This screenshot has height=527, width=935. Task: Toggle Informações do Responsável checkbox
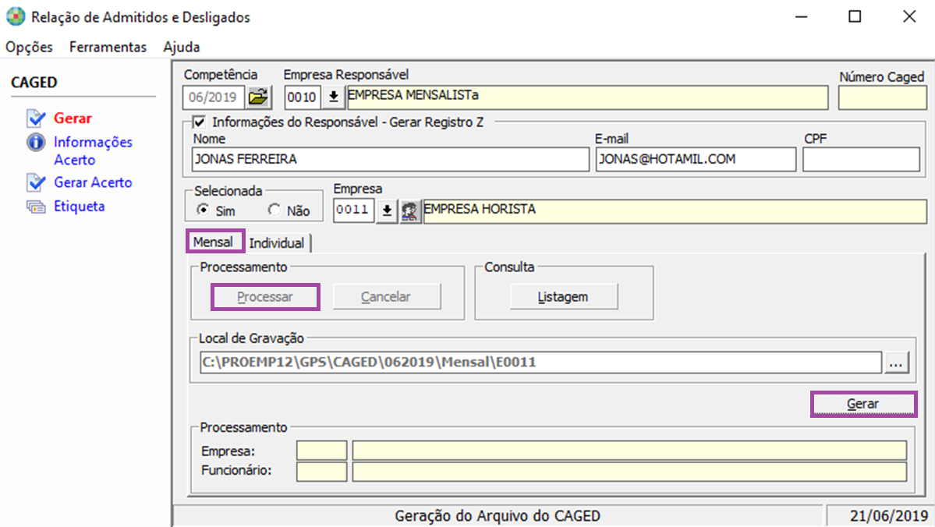pyautogui.click(x=200, y=122)
